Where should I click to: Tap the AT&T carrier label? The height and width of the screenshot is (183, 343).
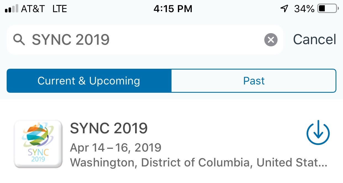[x=33, y=9]
